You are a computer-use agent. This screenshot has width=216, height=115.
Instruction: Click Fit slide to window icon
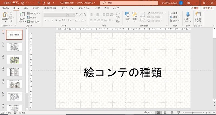[x=214, y=113]
